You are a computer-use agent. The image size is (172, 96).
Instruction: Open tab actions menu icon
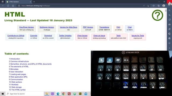tap(3, 2)
